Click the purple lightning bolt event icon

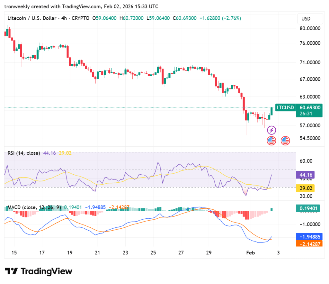pyautogui.click(x=271, y=130)
